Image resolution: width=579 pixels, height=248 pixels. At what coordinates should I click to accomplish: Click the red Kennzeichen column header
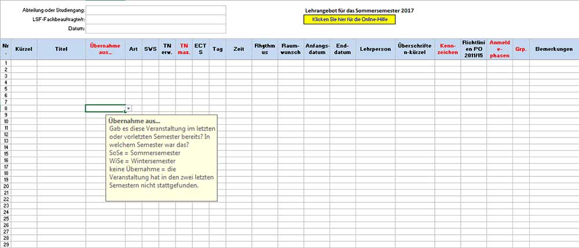pos(448,49)
